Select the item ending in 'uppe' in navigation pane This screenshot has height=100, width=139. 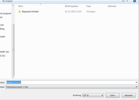pyautogui.click(x=3, y=36)
